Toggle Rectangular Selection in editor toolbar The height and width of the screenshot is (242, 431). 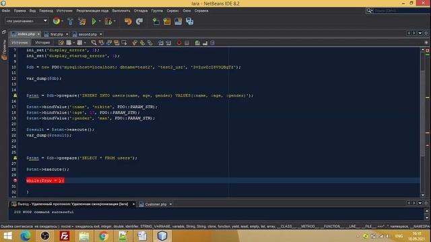(x=124, y=43)
